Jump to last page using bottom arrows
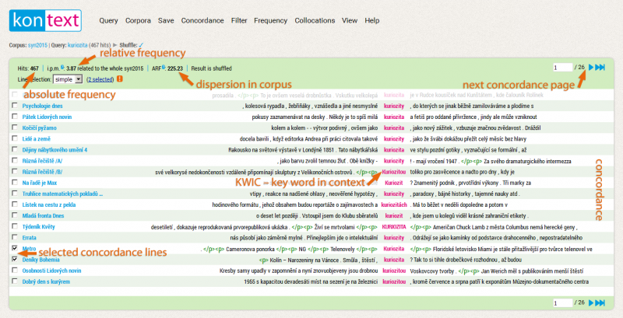The image size is (623, 318). (x=601, y=303)
